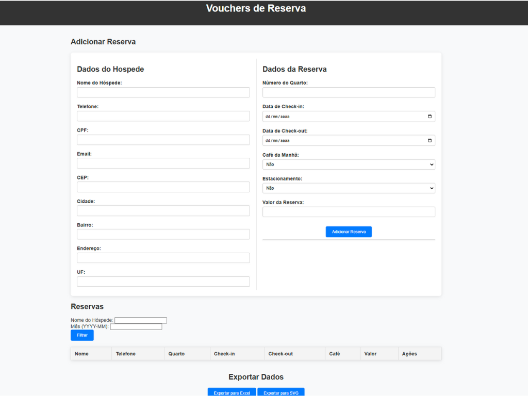The height and width of the screenshot is (396, 528).
Task: Focus the Nome do Hóspede filter box in Reservas
Action: pyautogui.click(x=141, y=320)
